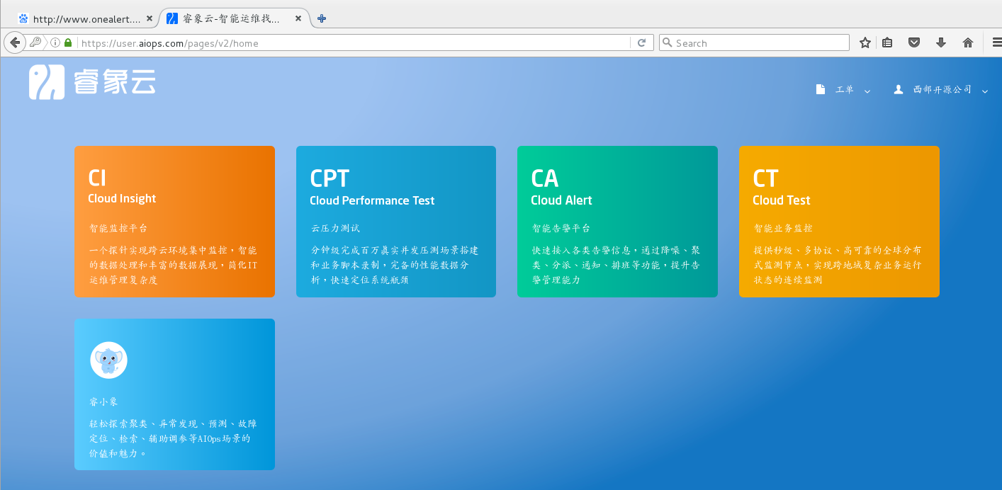Screen dimensions: 1002x490
Task: Open the CA Cloud Alert card
Action: tap(617, 222)
